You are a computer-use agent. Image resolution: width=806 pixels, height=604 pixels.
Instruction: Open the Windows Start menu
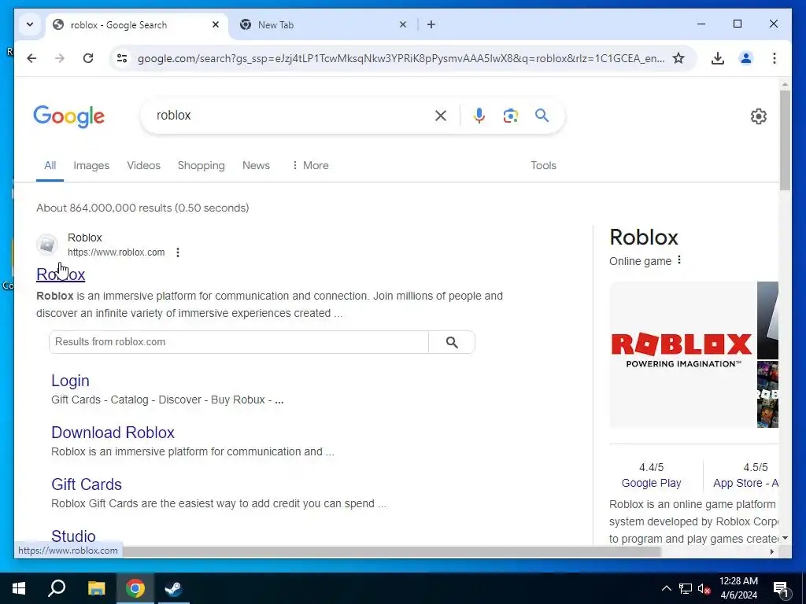tap(19, 588)
